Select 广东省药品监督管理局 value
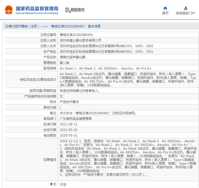 pyautogui.click(x=76, y=119)
